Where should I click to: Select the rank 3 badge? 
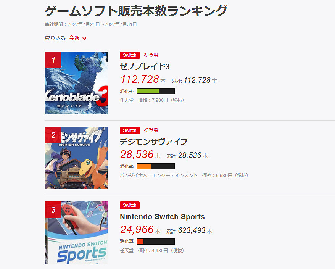pos(53,210)
